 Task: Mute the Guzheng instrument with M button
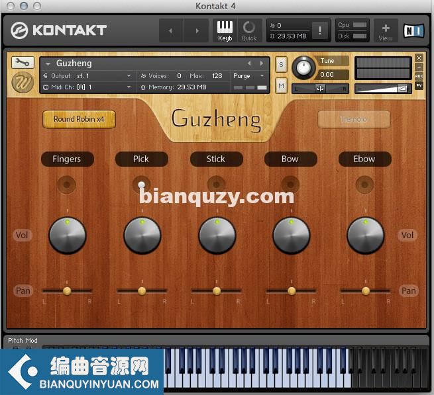tap(281, 86)
